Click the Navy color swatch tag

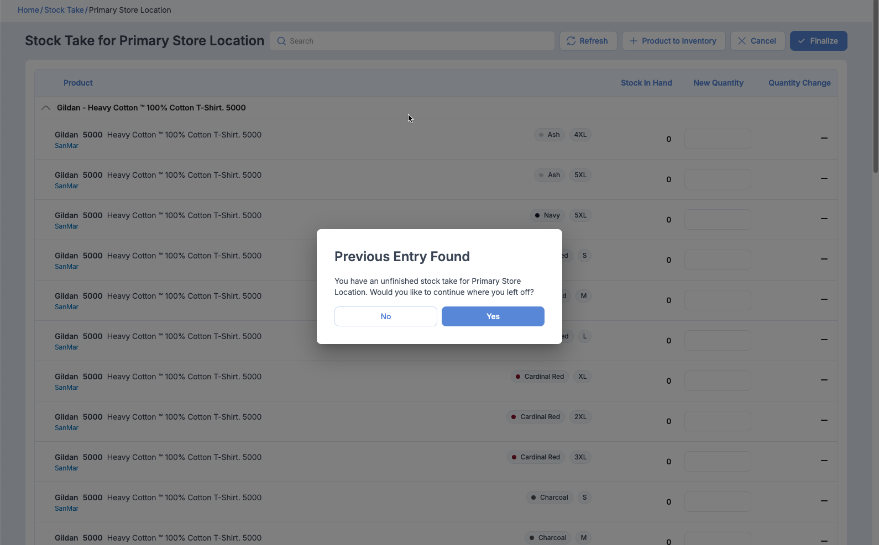[547, 215]
